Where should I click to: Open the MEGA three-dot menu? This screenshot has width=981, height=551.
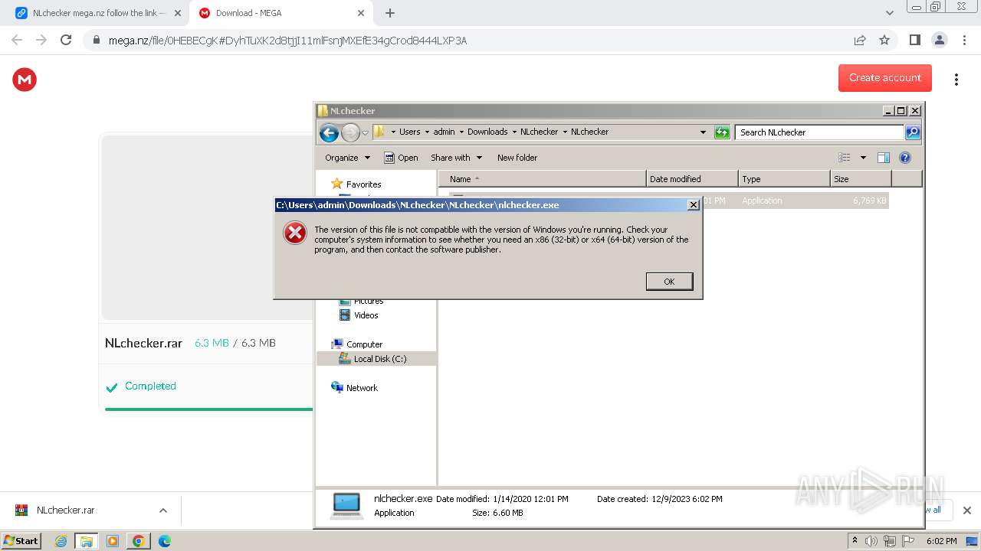coord(956,80)
